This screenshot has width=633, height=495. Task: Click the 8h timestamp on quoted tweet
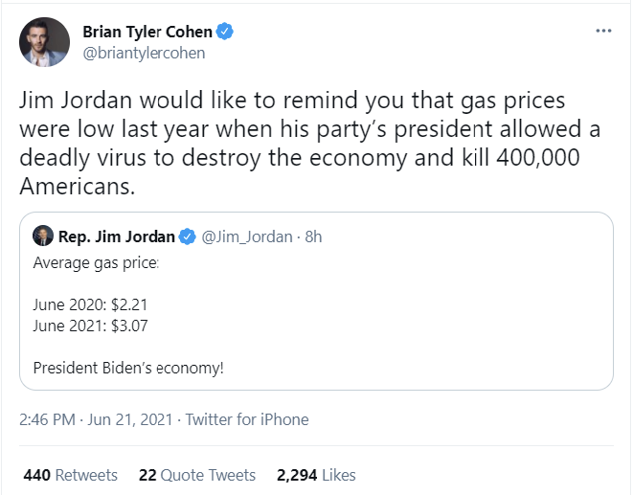click(x=313, y=236)
